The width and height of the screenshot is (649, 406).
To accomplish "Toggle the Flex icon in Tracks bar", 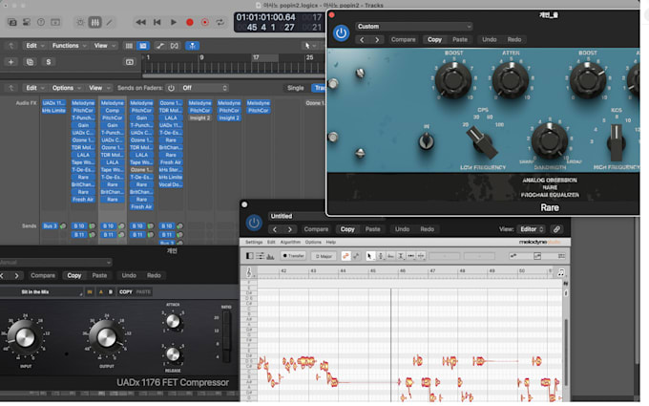I will tap(175, 46).
